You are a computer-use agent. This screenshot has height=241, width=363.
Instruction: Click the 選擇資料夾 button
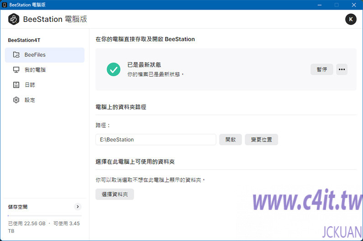pyautogui.click(x=115, y=194)
